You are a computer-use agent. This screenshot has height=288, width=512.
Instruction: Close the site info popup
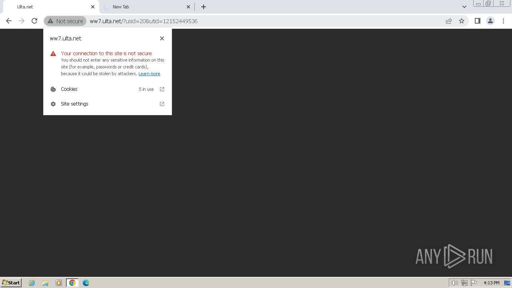point(162,38)
